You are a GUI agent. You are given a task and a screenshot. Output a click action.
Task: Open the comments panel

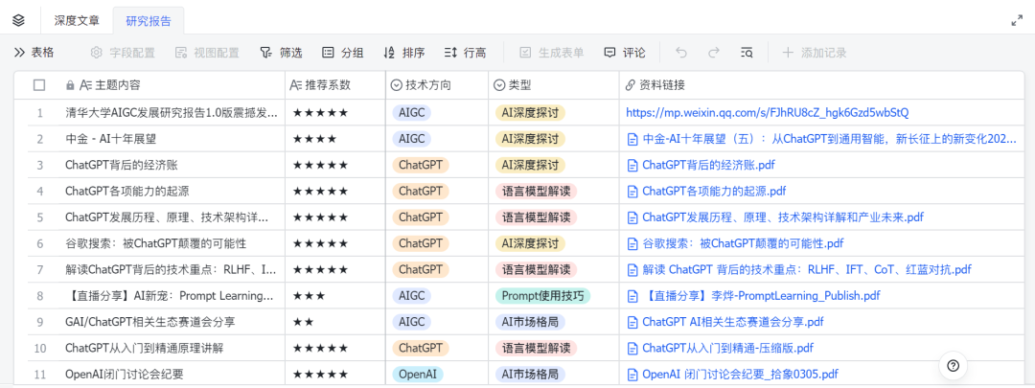point(624,53)
